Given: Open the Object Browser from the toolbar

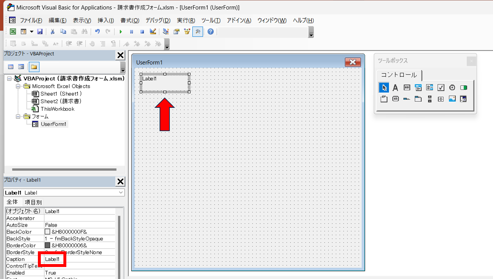Looking at the screenshot, I should tap(187, 32).
